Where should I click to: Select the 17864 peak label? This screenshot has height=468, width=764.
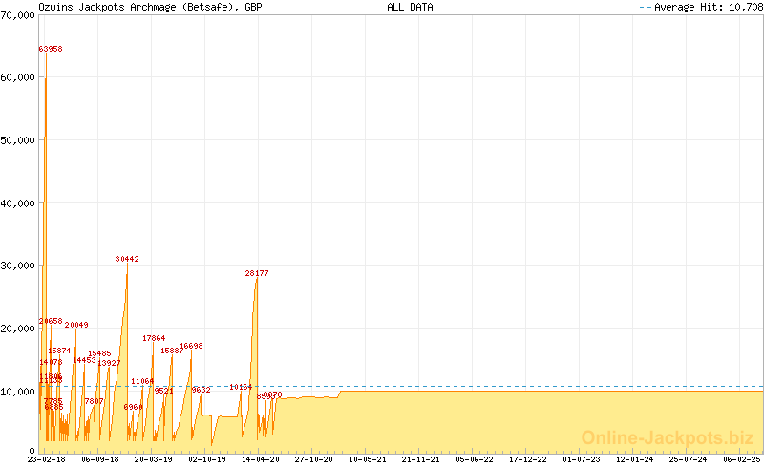coord(154,338)
